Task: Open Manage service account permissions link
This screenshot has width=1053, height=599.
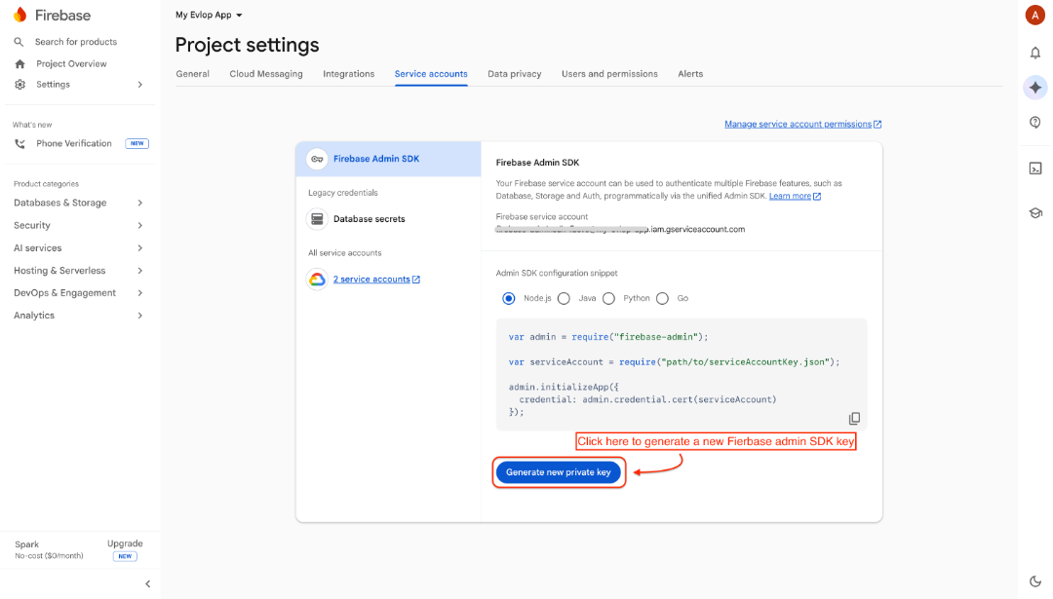Action: tap(798, 124)
